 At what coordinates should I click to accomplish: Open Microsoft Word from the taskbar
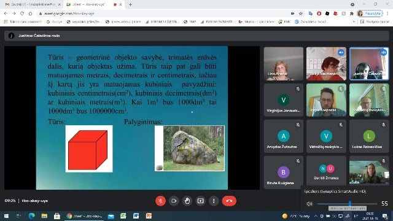pos(136,216)
